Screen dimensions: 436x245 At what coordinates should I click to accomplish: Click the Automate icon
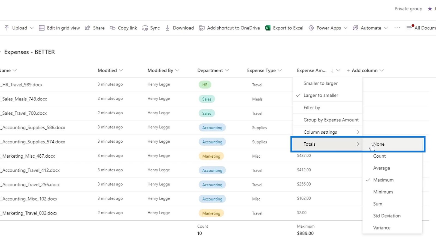(355, 28)
